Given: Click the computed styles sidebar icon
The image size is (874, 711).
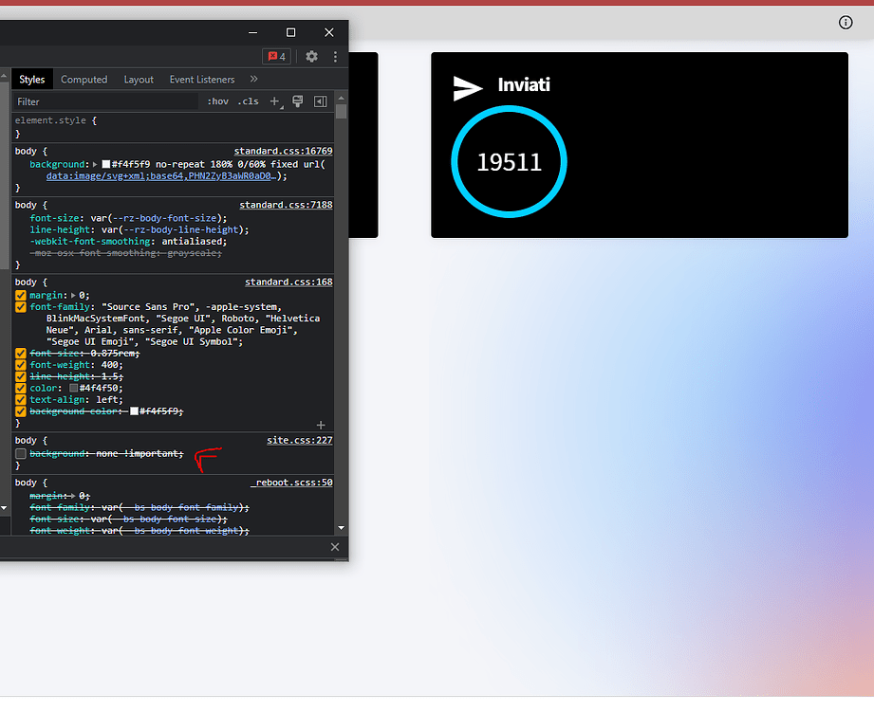Looking at the screenshot, I should point(320,101).
